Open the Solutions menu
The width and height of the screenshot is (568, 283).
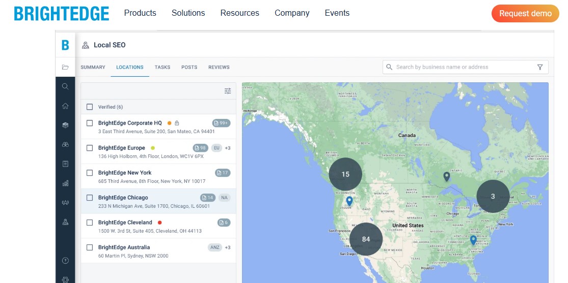point(188,13)
